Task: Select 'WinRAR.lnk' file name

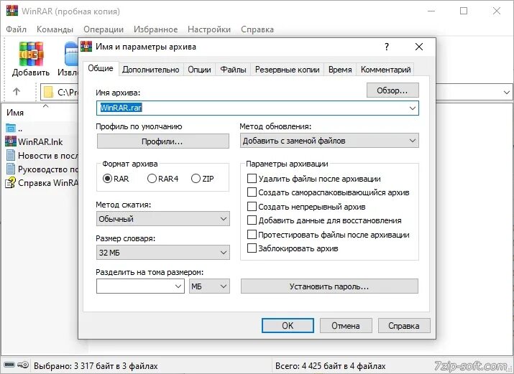Action: coord(40,141)
